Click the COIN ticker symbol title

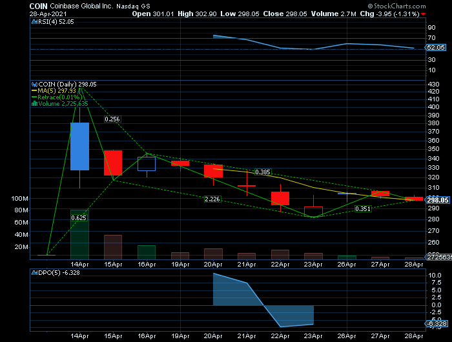pyautogui.click(x=38, y=6)
